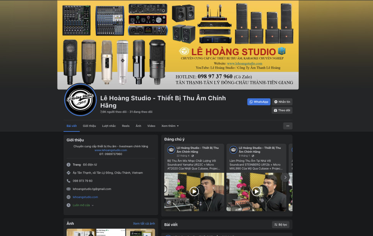Open page name on Yamaha UR22C post card

point(197,150)
